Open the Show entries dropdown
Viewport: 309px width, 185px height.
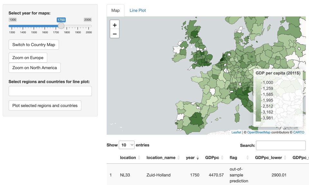click(126, 145)
